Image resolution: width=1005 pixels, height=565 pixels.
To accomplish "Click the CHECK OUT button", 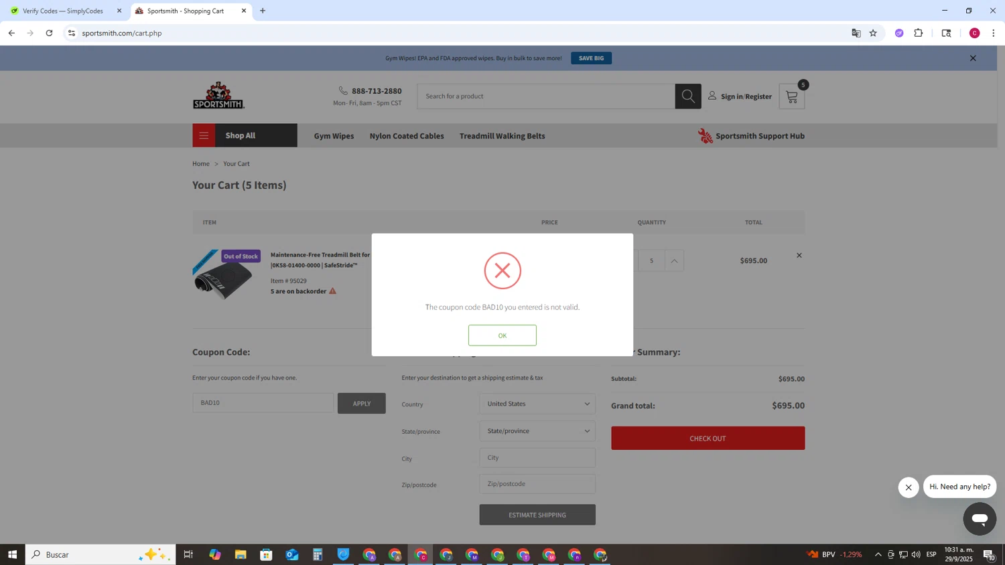I will [x=708, y=438].
